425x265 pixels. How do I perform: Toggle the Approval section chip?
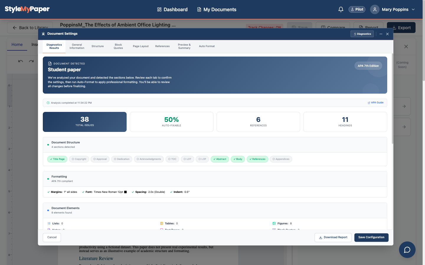coord(100,159)
